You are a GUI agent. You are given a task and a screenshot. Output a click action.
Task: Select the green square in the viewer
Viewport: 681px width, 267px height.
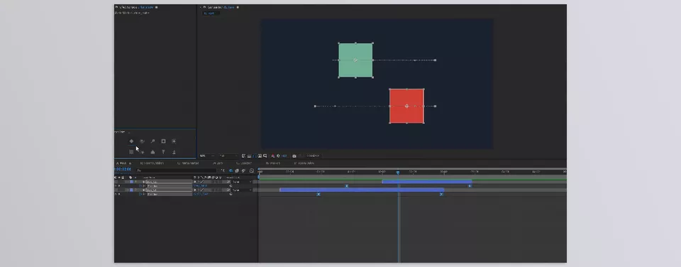(x=355, y=60)
